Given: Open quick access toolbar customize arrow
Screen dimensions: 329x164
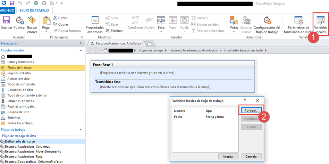Looking at the screenshot, I should 62,3.
